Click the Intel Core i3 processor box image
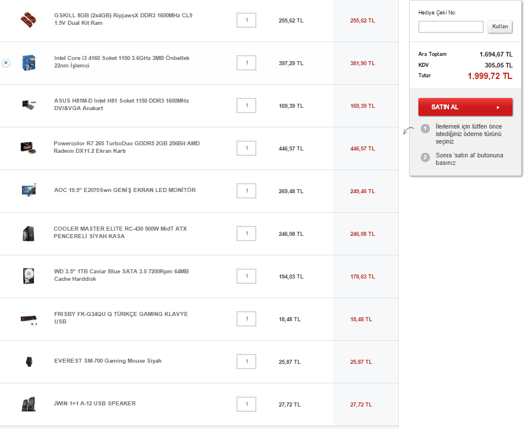524x429 pixels. (28, 62)
